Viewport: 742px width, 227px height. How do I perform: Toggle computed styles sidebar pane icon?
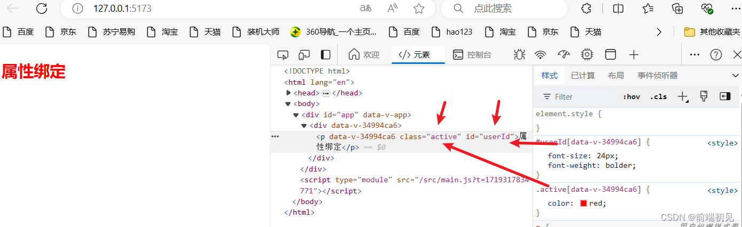click(x=724, y=96)
